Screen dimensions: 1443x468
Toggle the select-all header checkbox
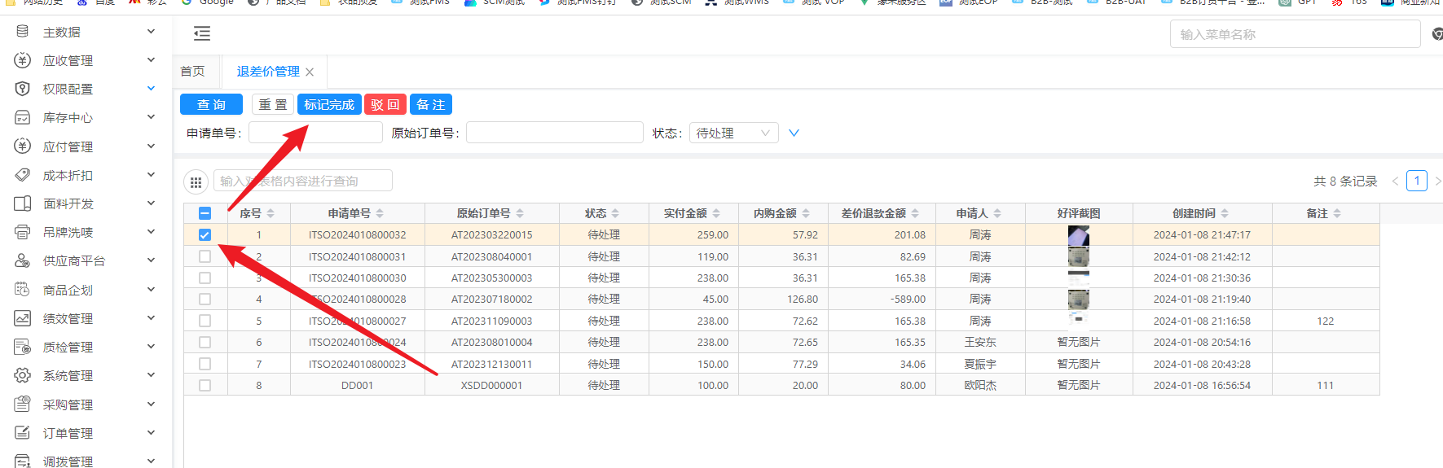[205, 213]
